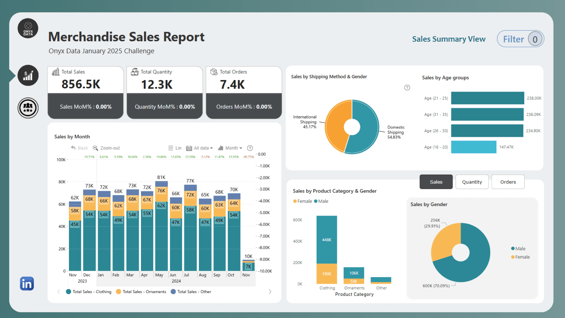Screen dimensions: 565x318
Task: Click the Age (18 - 20) light blue bar
Action: 473,147
